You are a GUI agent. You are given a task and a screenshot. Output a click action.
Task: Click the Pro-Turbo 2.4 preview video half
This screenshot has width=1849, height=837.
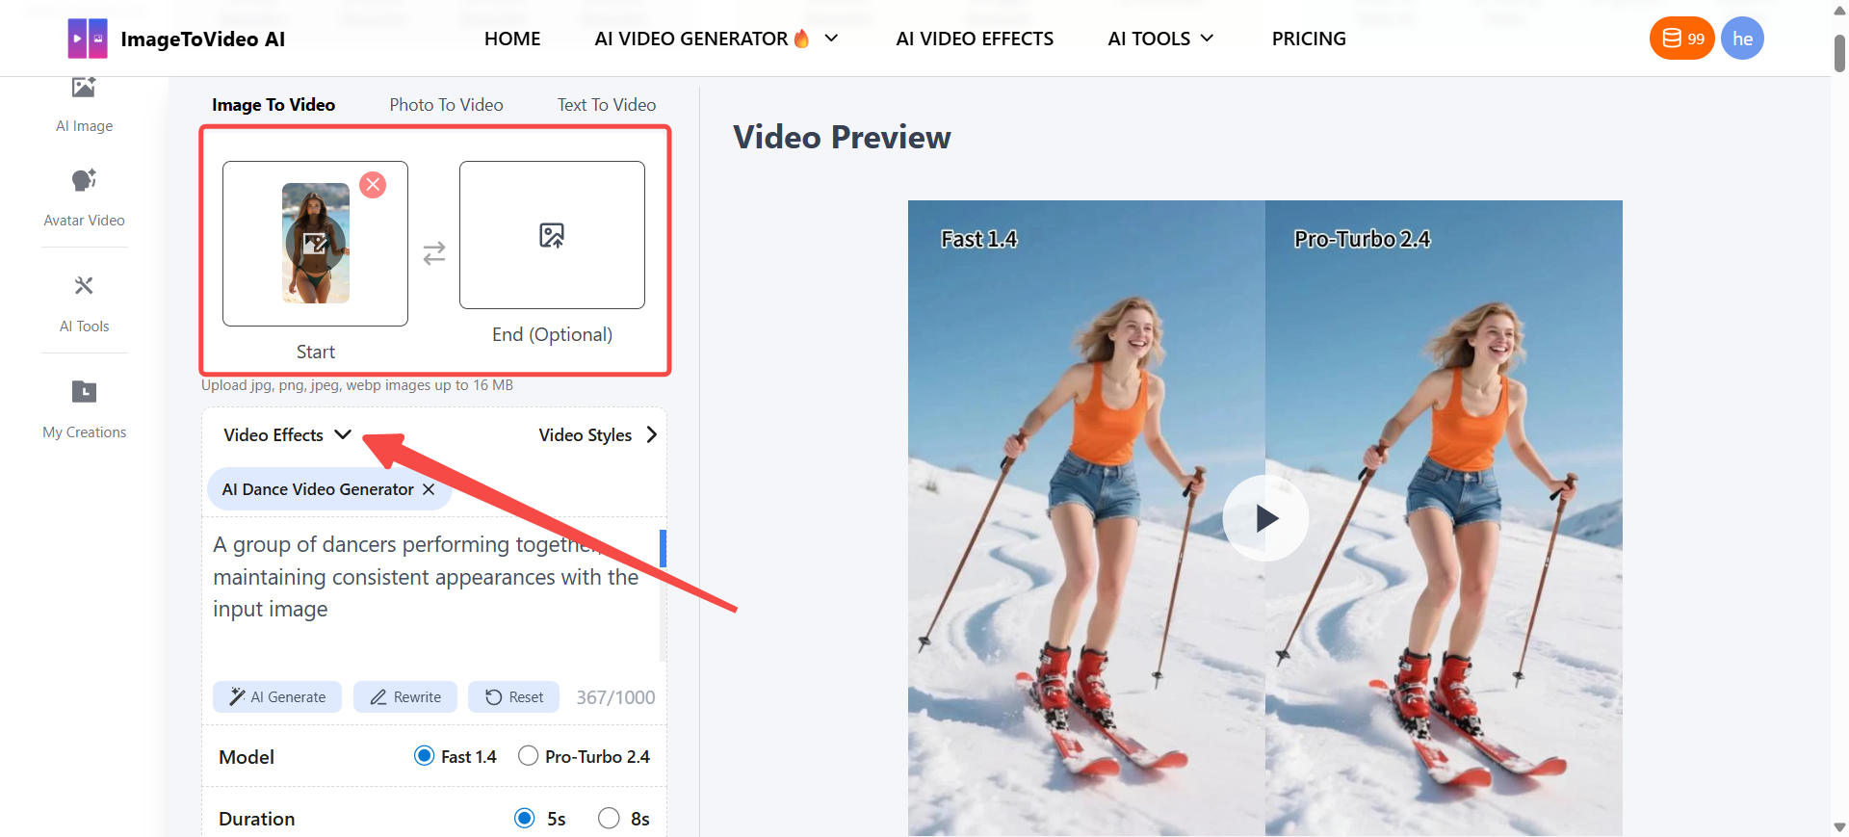(x=1444, y=518)
